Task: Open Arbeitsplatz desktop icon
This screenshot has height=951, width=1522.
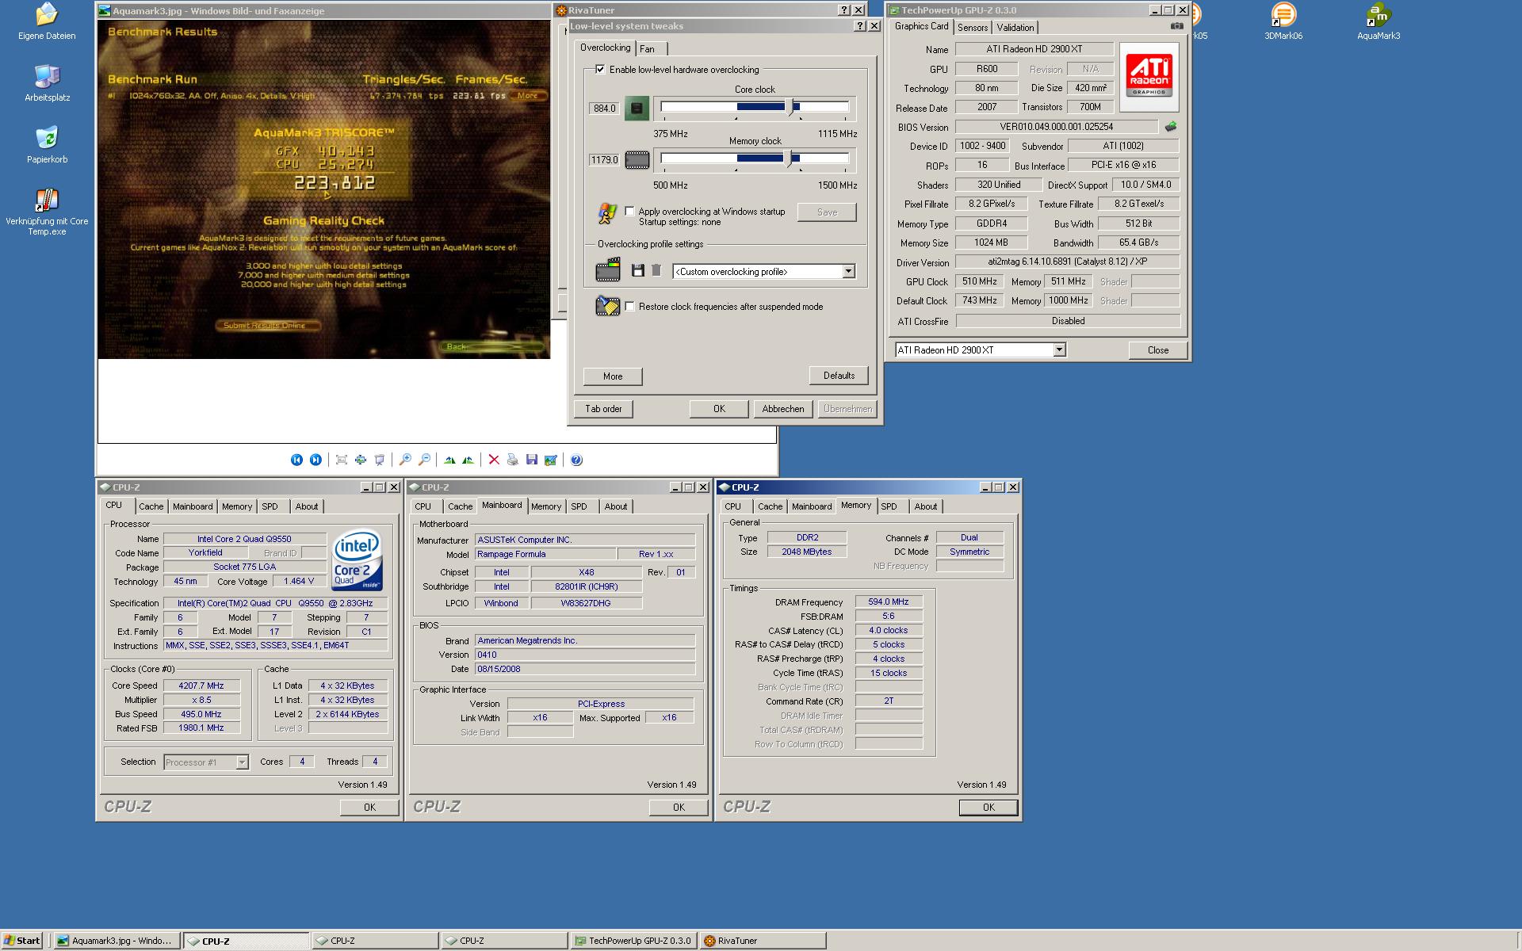Action: (x=47, y=83)
